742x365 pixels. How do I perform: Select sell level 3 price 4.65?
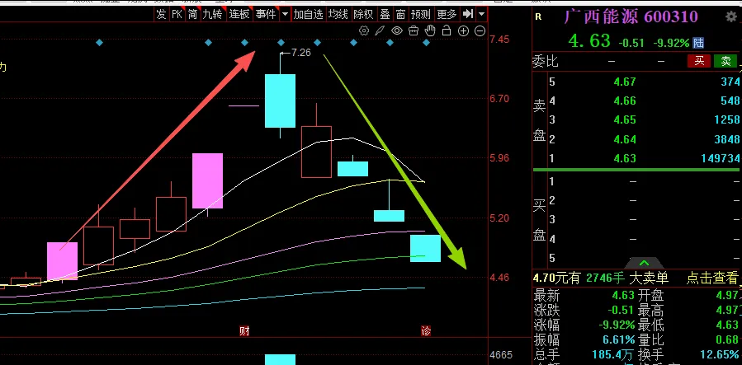click(x=625, y=120)
